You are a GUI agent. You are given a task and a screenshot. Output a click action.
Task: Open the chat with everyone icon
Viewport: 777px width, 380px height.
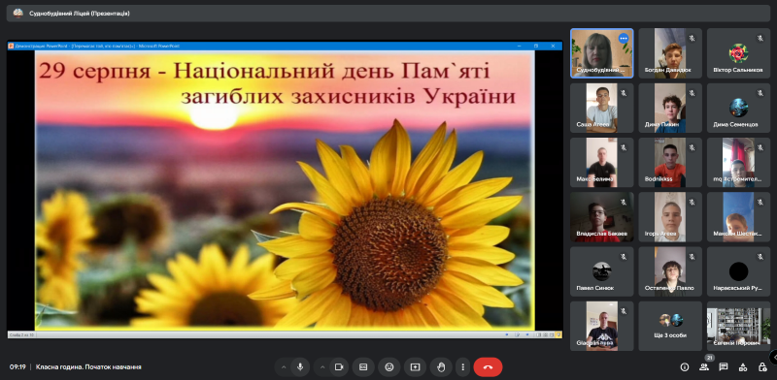724,367
